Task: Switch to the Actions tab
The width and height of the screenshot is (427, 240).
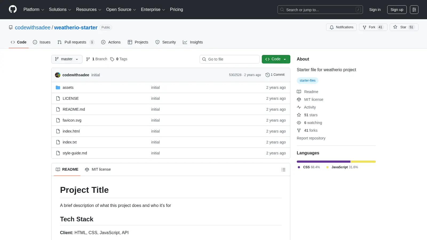Action: pyautogui.click(x=111, y=42)
